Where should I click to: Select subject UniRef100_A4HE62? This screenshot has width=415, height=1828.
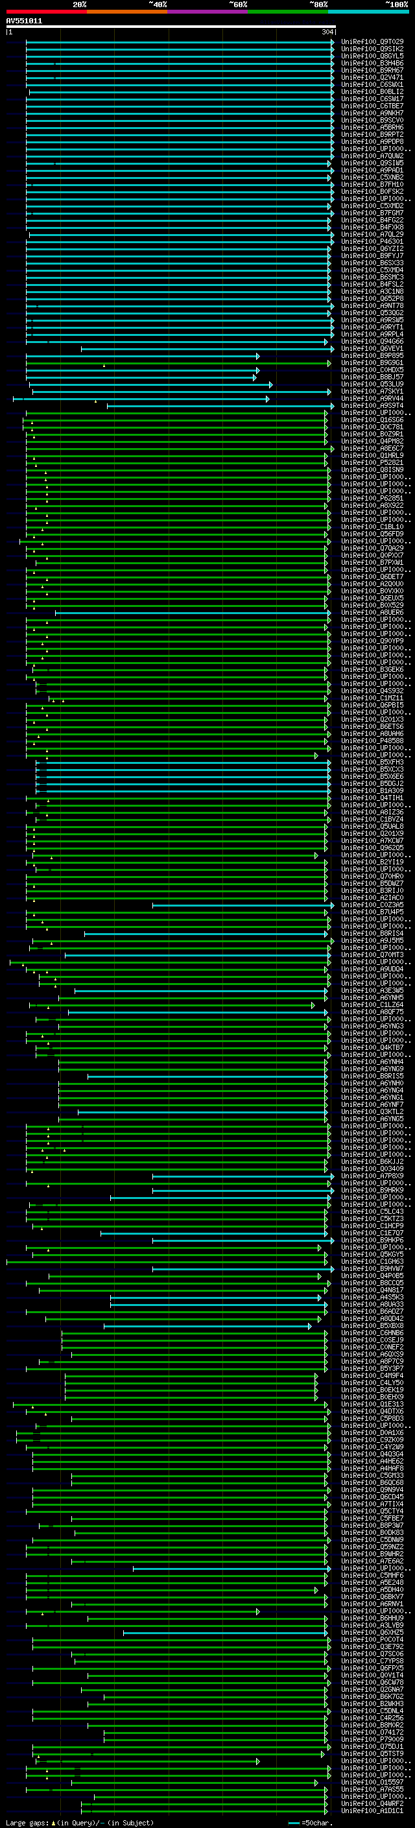pos(372,1461)
